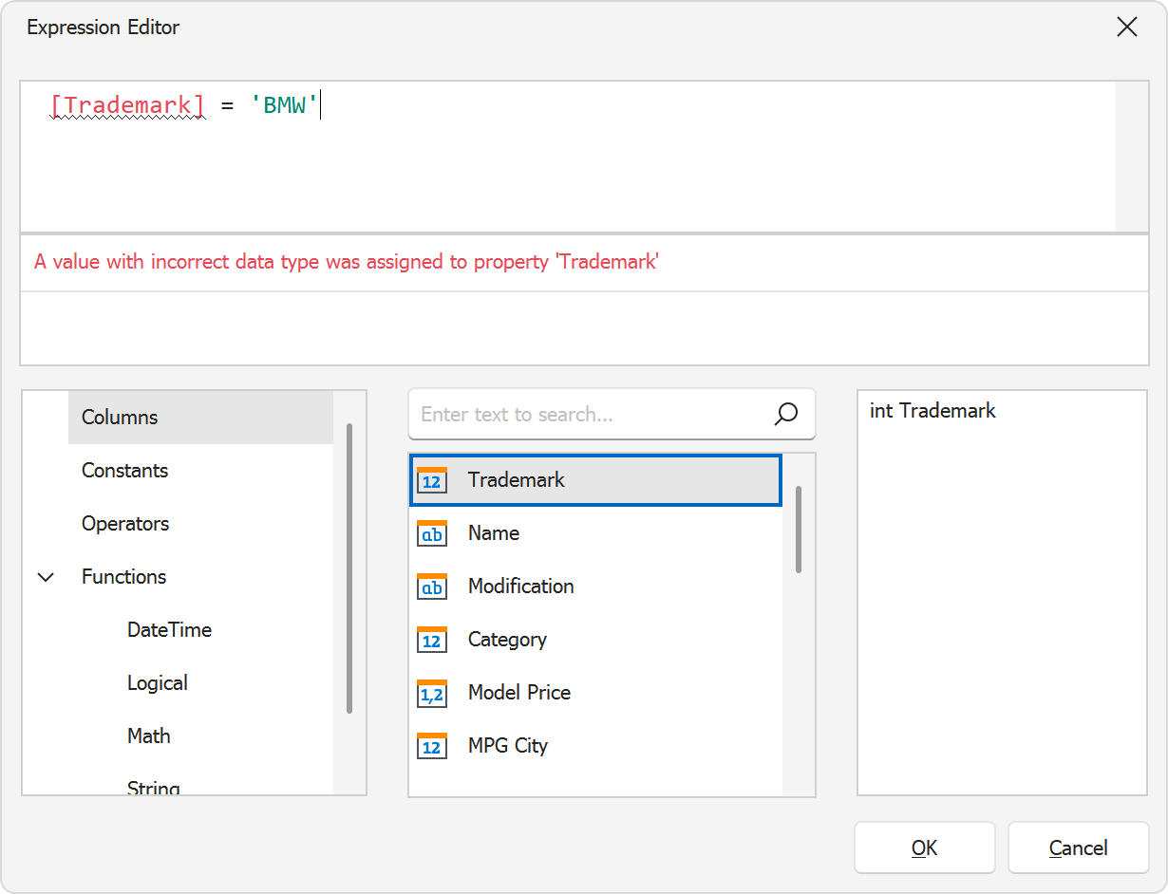This screenshot has width=1168, height=894.
Task: Click the integer type icon next to MPG City
Action: pyautogui.click(x=432, y=746)
